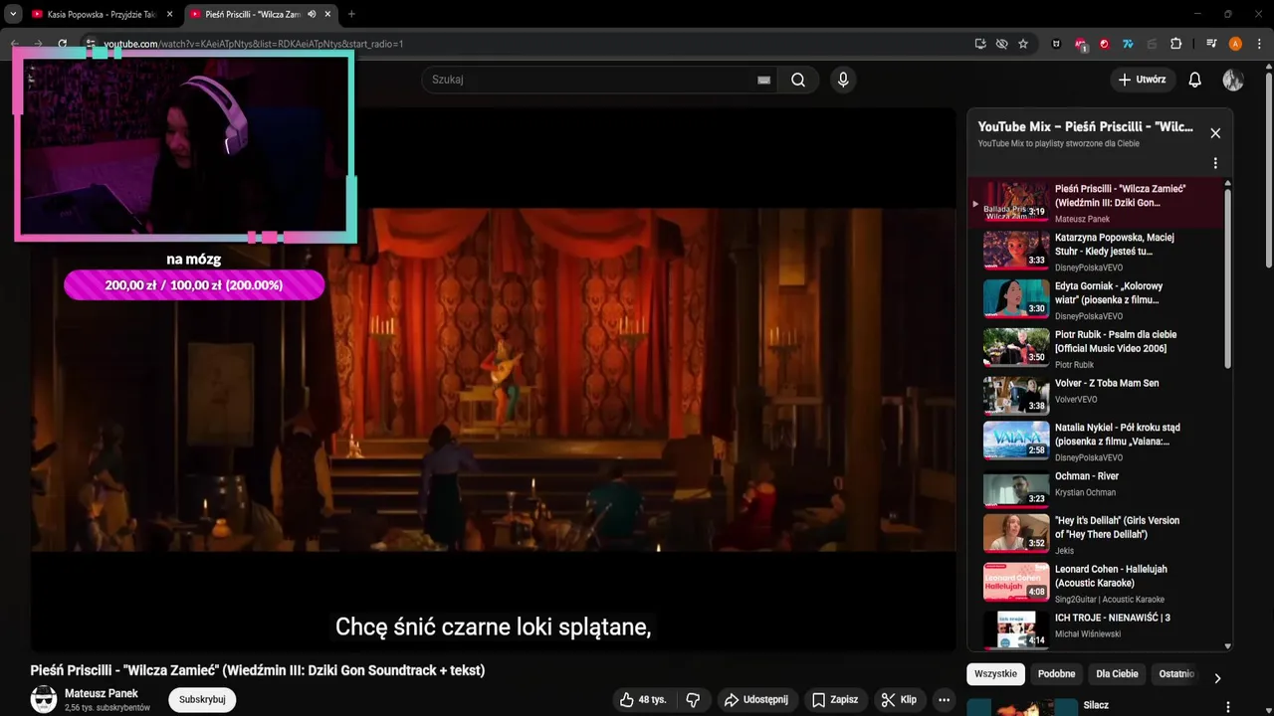The width and height of the screenshot is (1274, 716).
Task: Open the adblock extension with badge
Action: 1081,44
